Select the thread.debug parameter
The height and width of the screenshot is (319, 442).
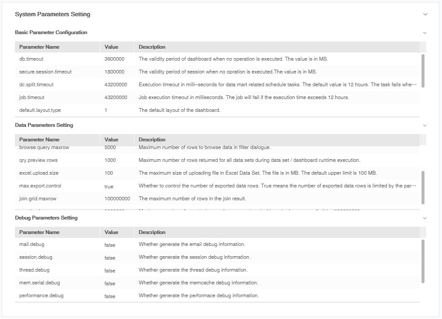pos(35,270)
